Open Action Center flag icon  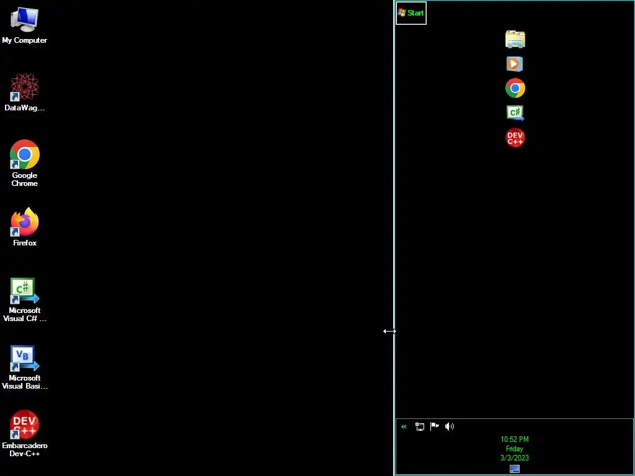click(435, 426)
